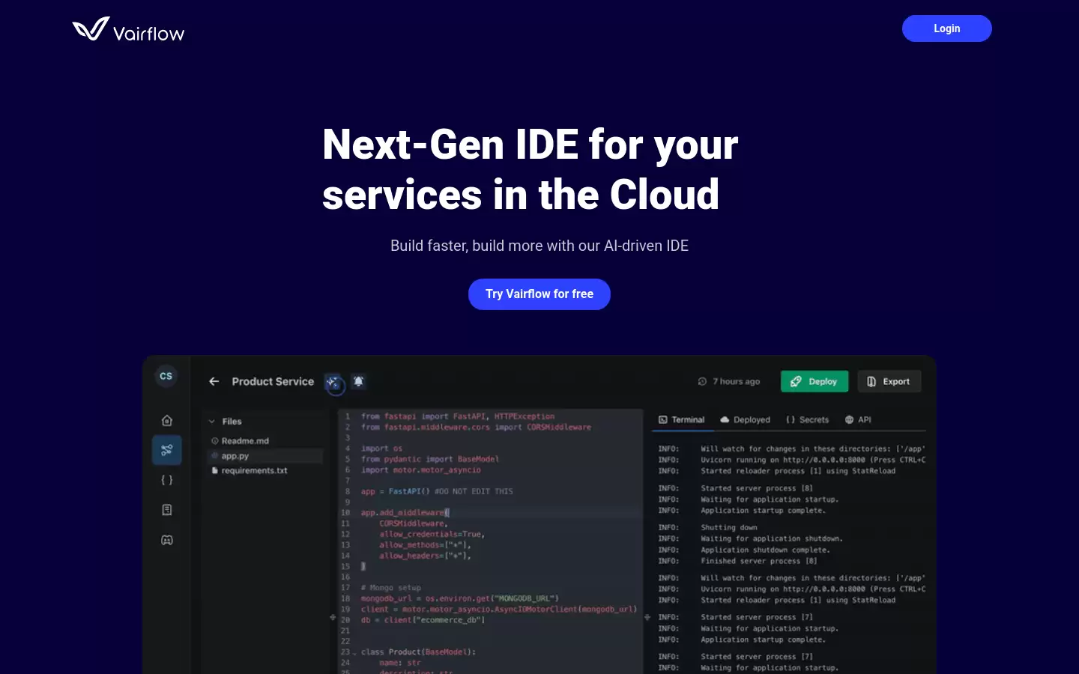Screen dimensions: 1079x674
Task: Open the curly braces icon in sidebar
Action: point(167,480)
